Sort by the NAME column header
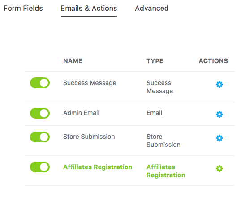This screenshot has height=201, width=249. pos(73,61)
